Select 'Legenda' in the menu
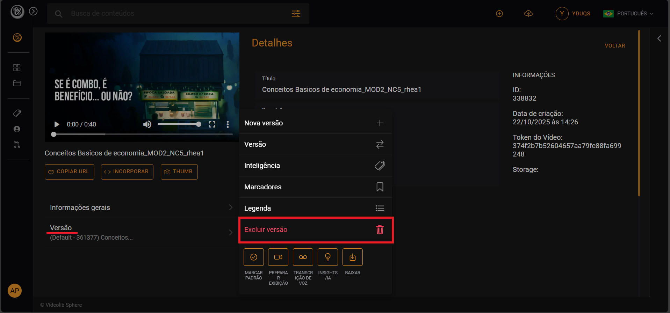 [316, 208]
